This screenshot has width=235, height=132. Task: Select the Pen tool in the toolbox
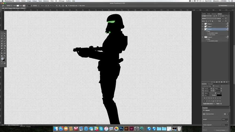[2, 51]
